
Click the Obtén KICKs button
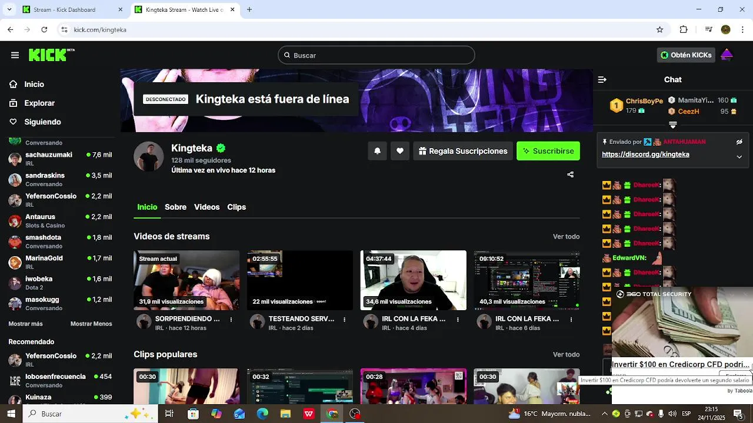pos(686,55)
